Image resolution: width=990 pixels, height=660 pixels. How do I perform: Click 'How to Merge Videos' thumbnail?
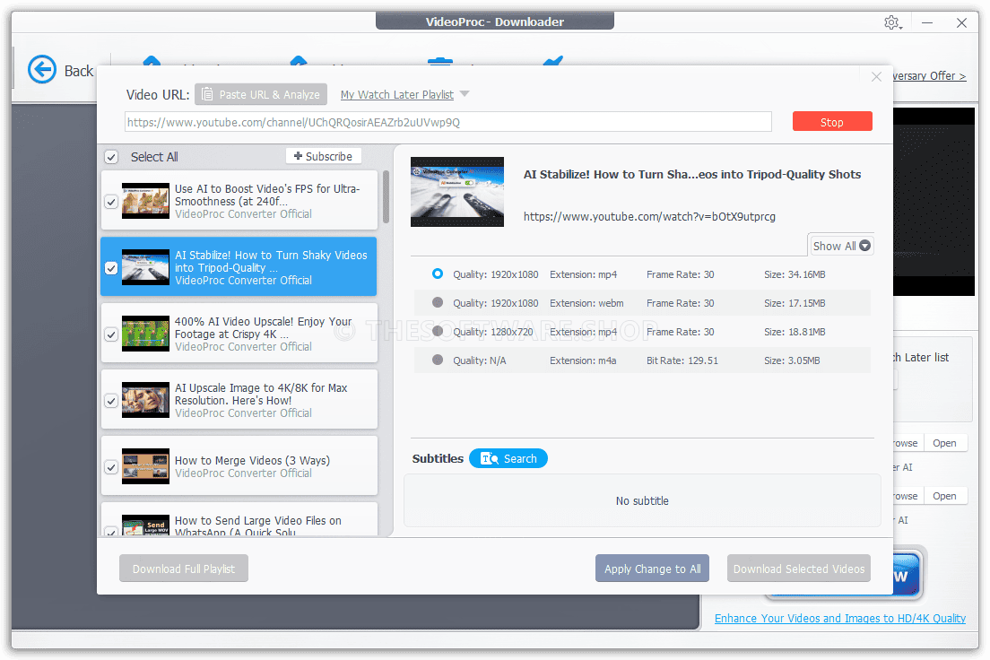click(145, 466)
